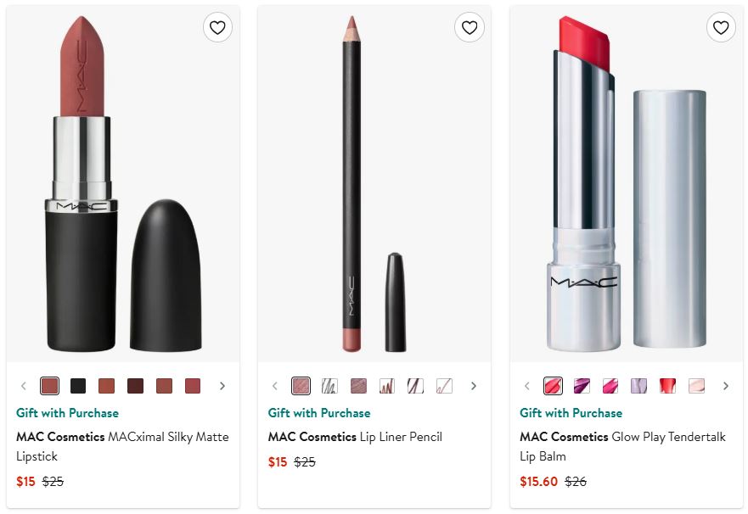Click Gift with Purchase on lip balm
Viewport: 748px width, 514px height.
pos(571,413)
